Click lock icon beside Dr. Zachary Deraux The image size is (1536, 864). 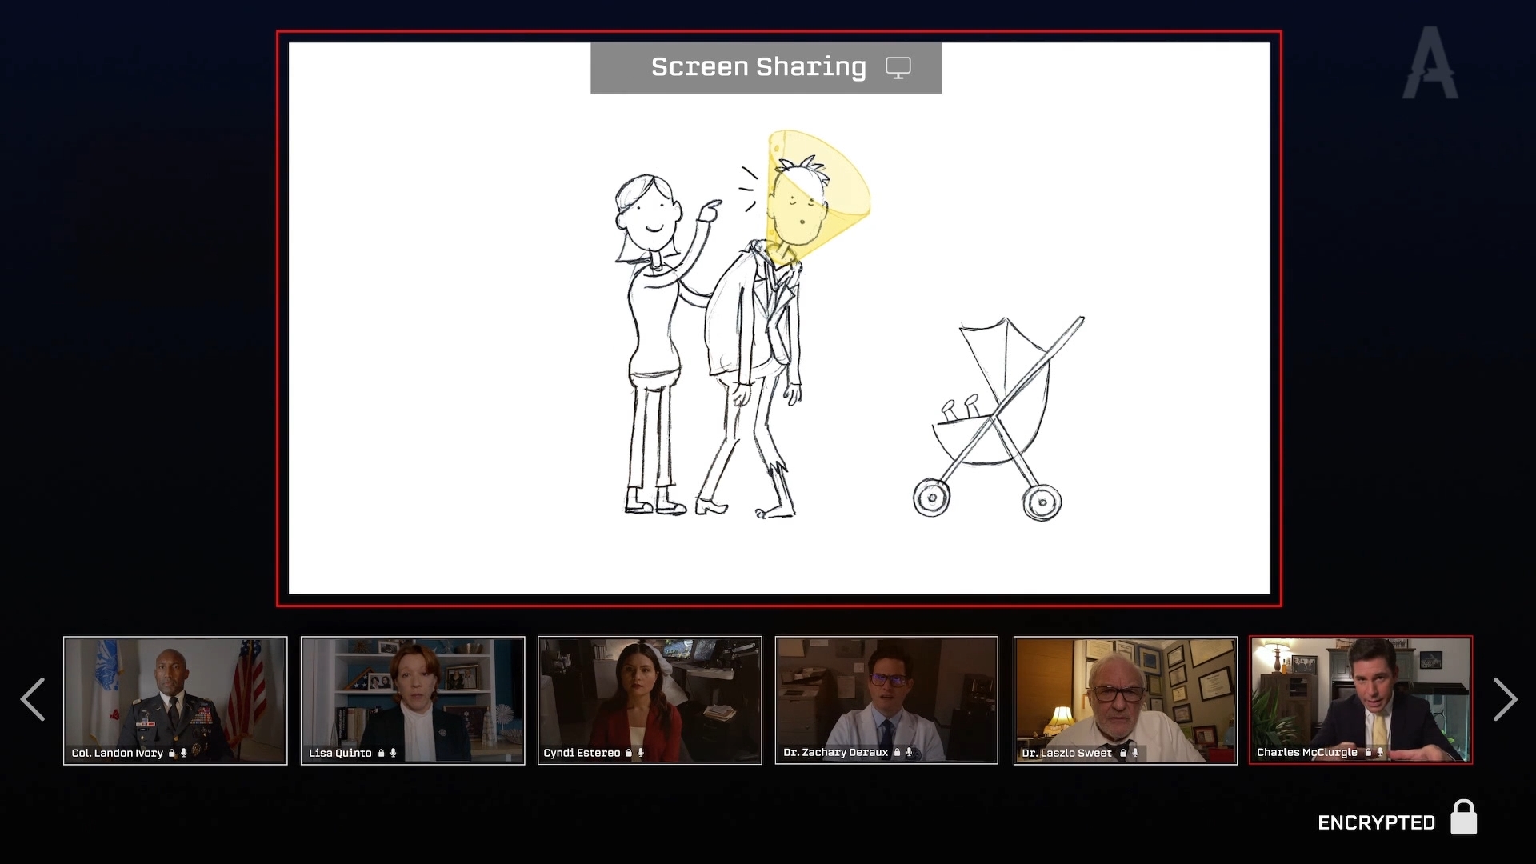click(897, 752)
